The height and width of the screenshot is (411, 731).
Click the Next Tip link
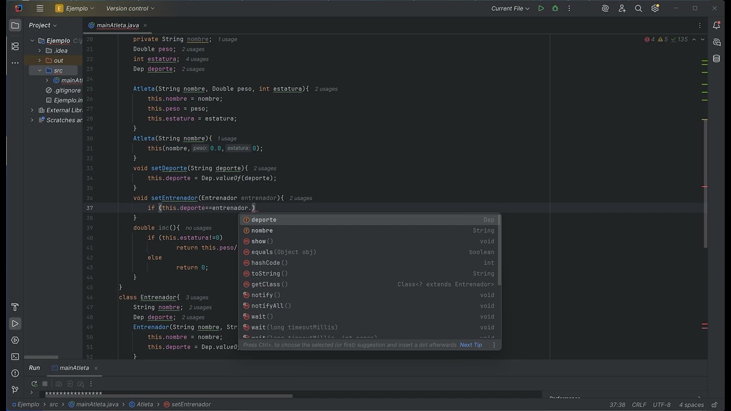471,345
